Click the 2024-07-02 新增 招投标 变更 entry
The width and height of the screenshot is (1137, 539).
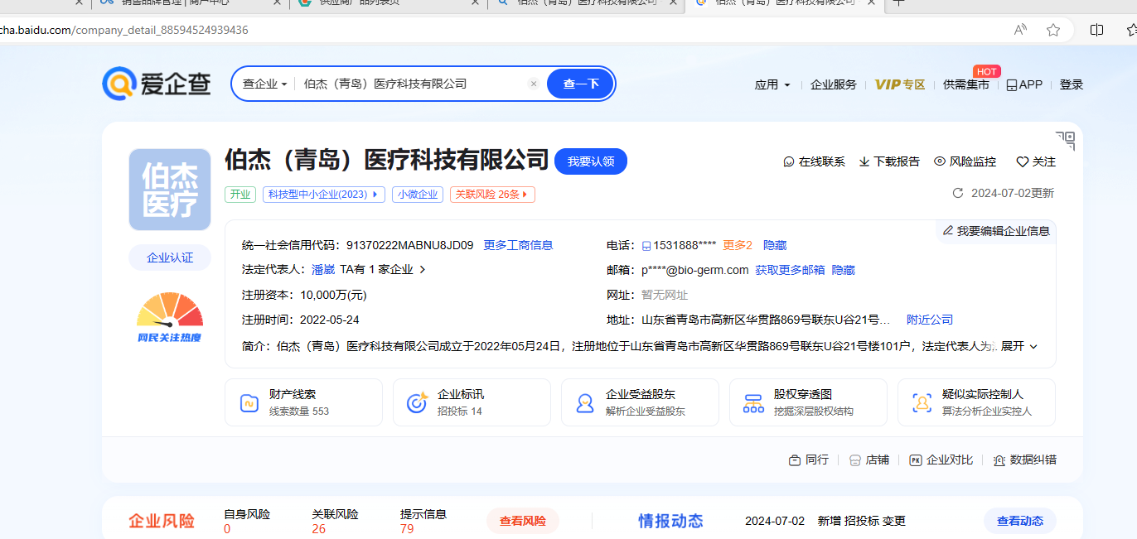pos(825,521)
